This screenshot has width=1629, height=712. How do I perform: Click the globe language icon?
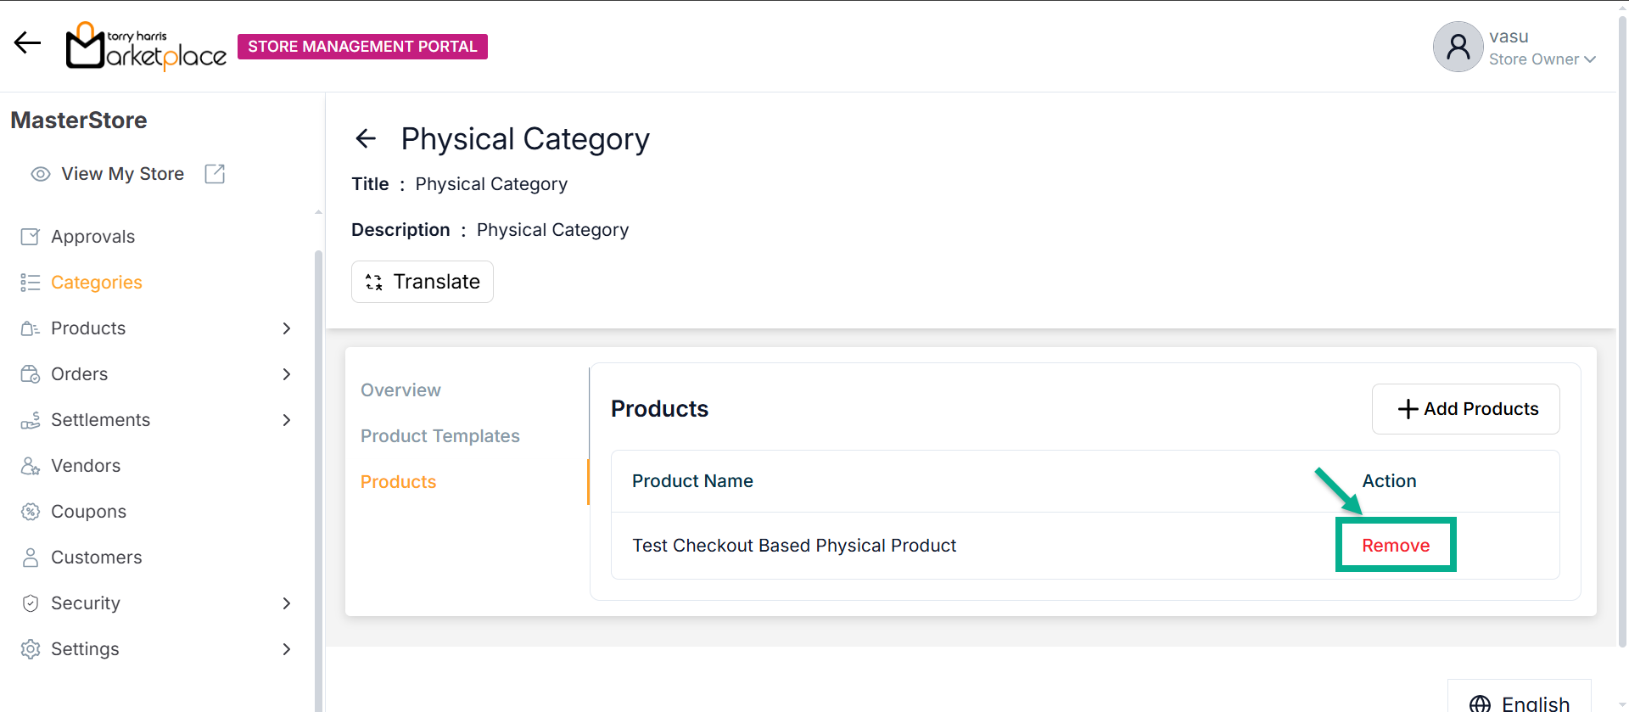pos(1480,704)
